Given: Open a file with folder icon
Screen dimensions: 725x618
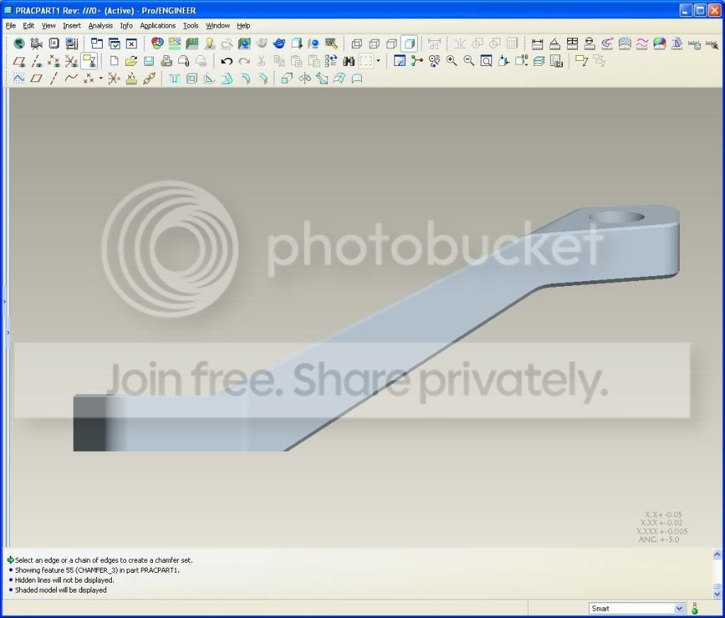Looking at the screenshot, I should coord(131,61).
